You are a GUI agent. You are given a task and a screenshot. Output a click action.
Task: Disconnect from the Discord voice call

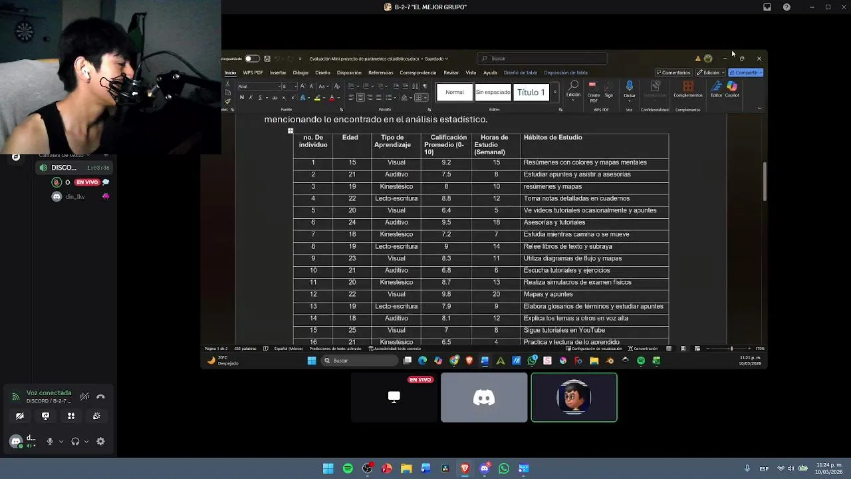100,397
